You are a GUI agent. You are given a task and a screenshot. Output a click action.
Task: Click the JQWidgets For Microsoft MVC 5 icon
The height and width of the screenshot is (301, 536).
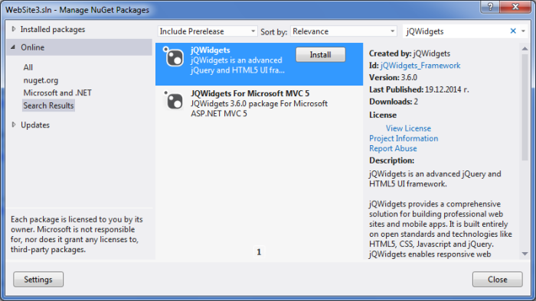pyautogui.click(x=174, y=100)
